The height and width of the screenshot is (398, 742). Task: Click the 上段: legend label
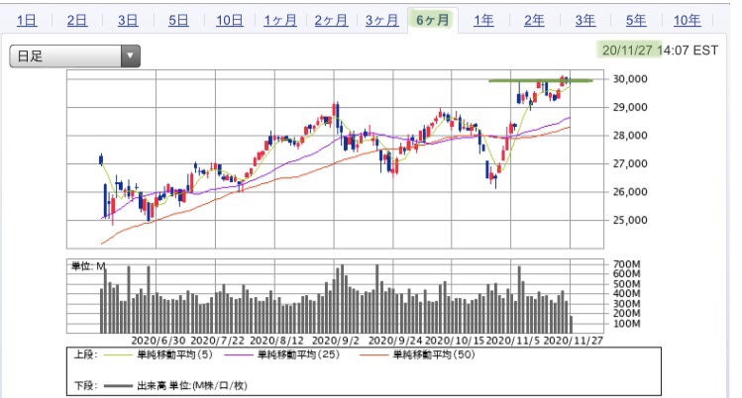(x=85, y=354)
